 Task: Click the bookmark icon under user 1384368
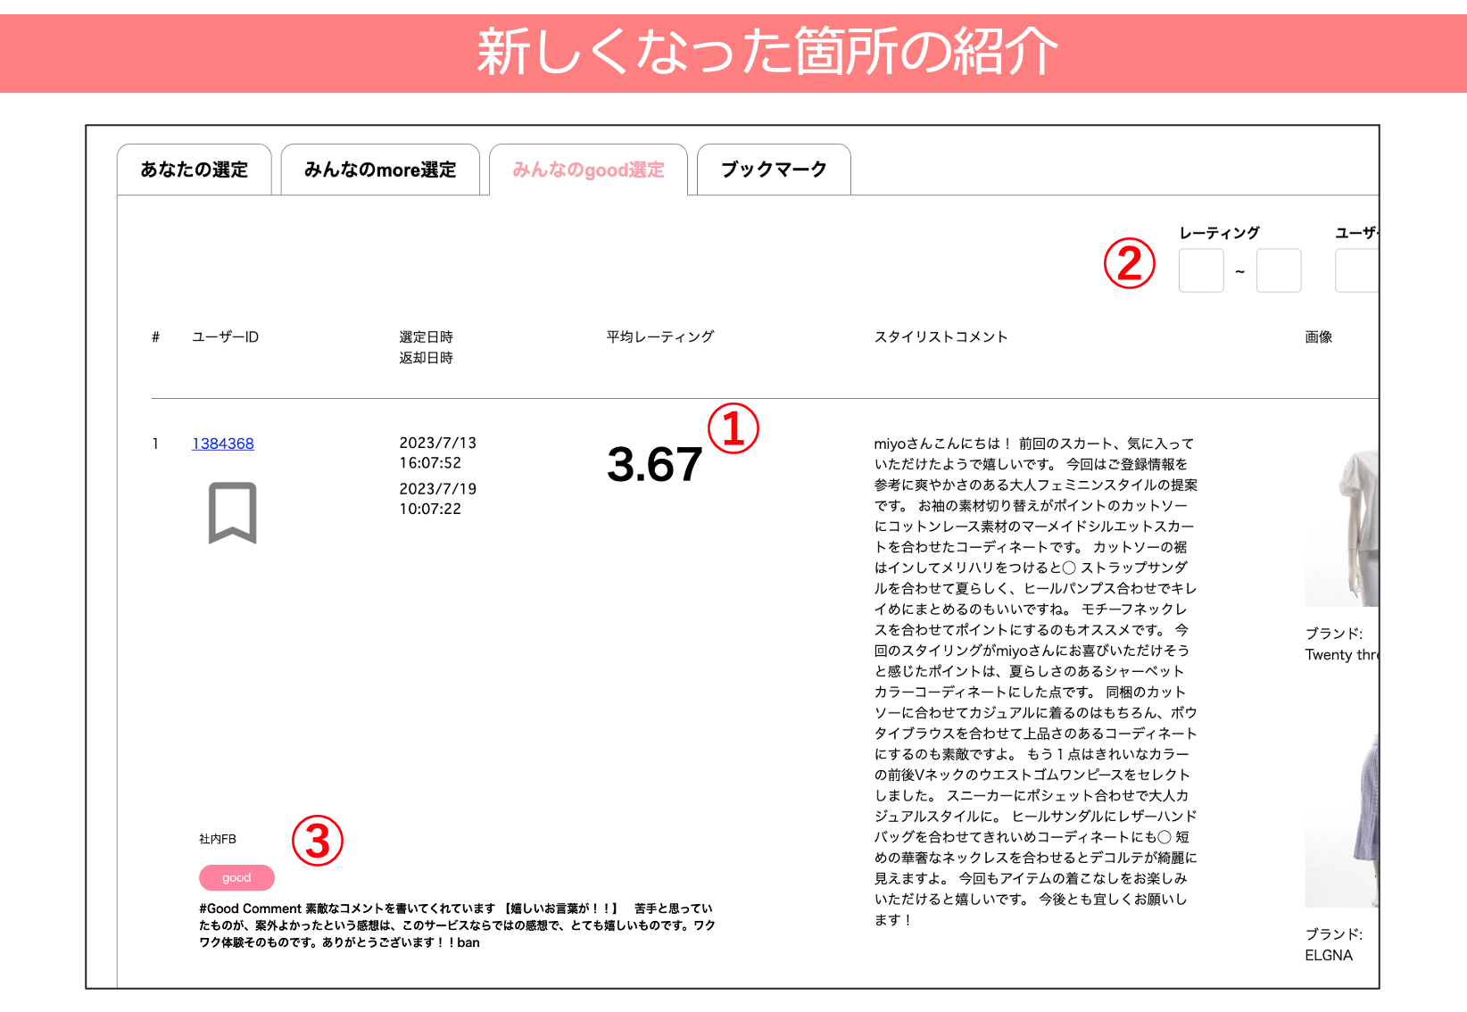[232, 512]
